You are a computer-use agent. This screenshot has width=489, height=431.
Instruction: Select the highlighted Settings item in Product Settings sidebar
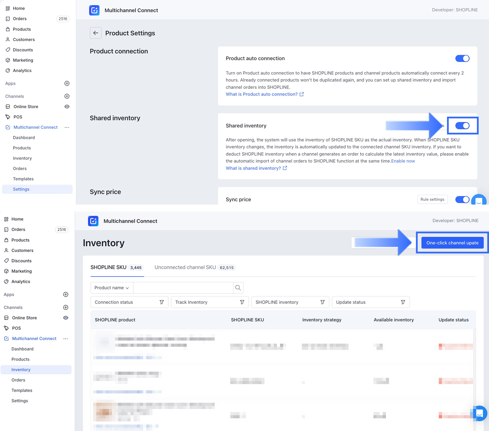pyautogui.click(x=37, y=189)
